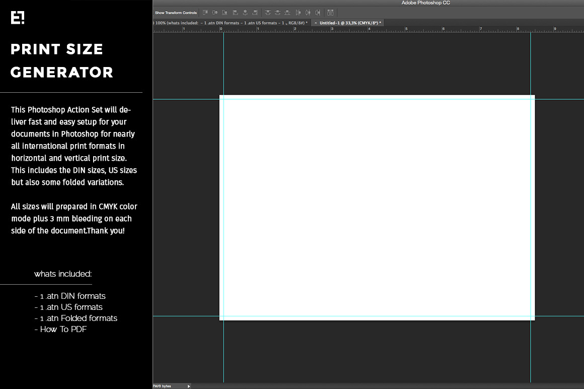
Task: Click the Align right edges icon
Action: point(255,13)
